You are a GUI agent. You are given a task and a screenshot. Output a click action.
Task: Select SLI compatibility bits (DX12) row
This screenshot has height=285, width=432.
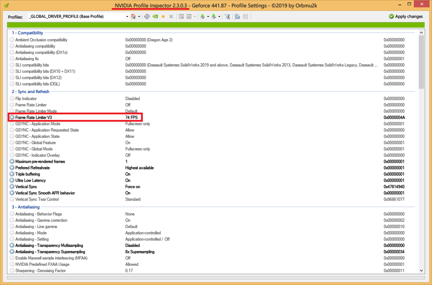(213, 78)
